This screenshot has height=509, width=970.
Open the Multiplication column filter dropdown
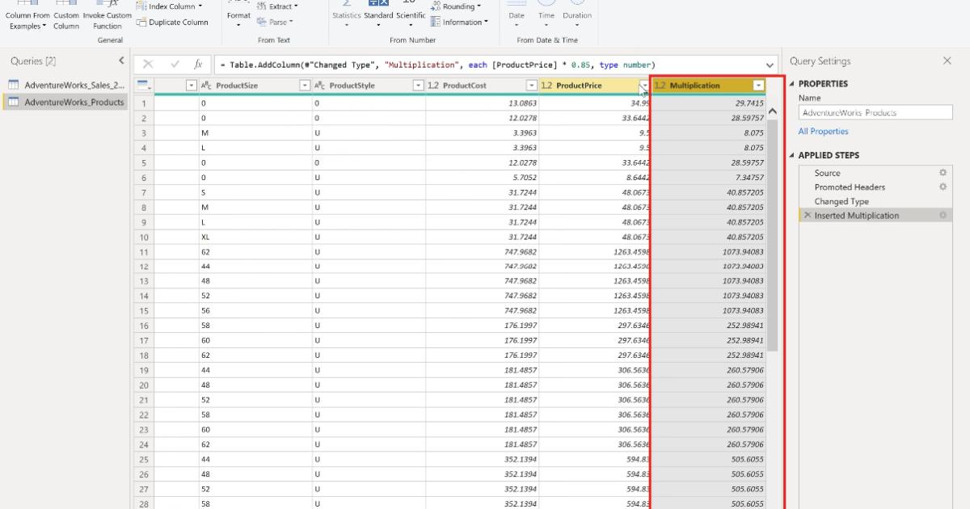point(758,85)
